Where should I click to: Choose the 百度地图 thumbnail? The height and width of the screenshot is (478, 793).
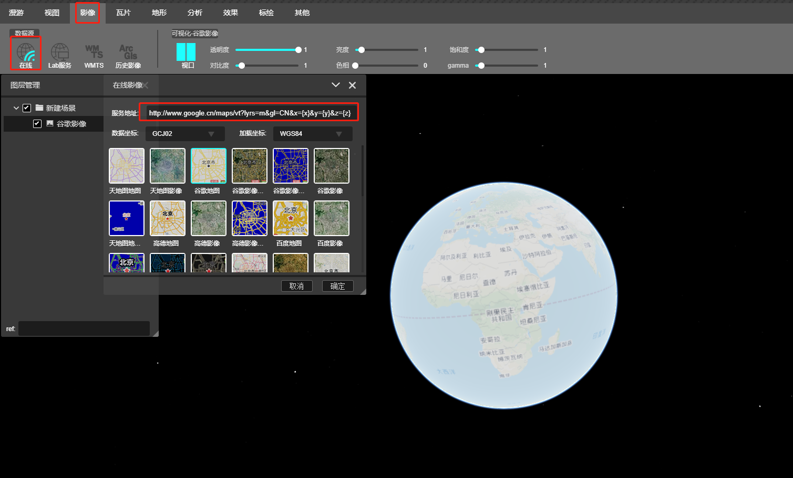tap(290, 218)
